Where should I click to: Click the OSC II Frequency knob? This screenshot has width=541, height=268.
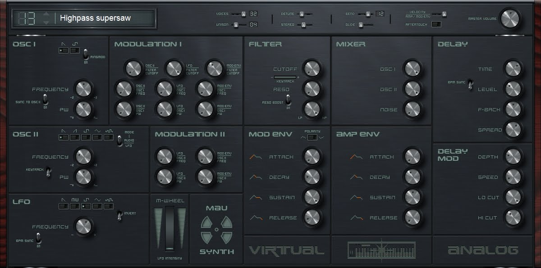[83, 157]
